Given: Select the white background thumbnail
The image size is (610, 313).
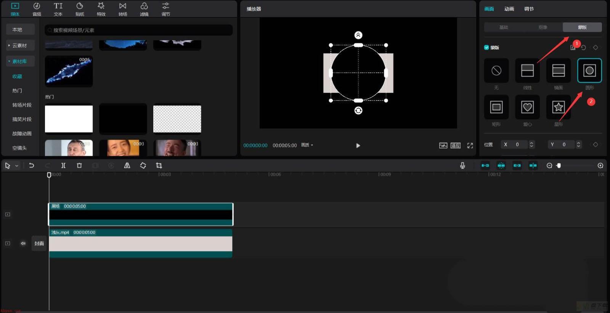Looking at the screenshot, I should coord(69,119).
